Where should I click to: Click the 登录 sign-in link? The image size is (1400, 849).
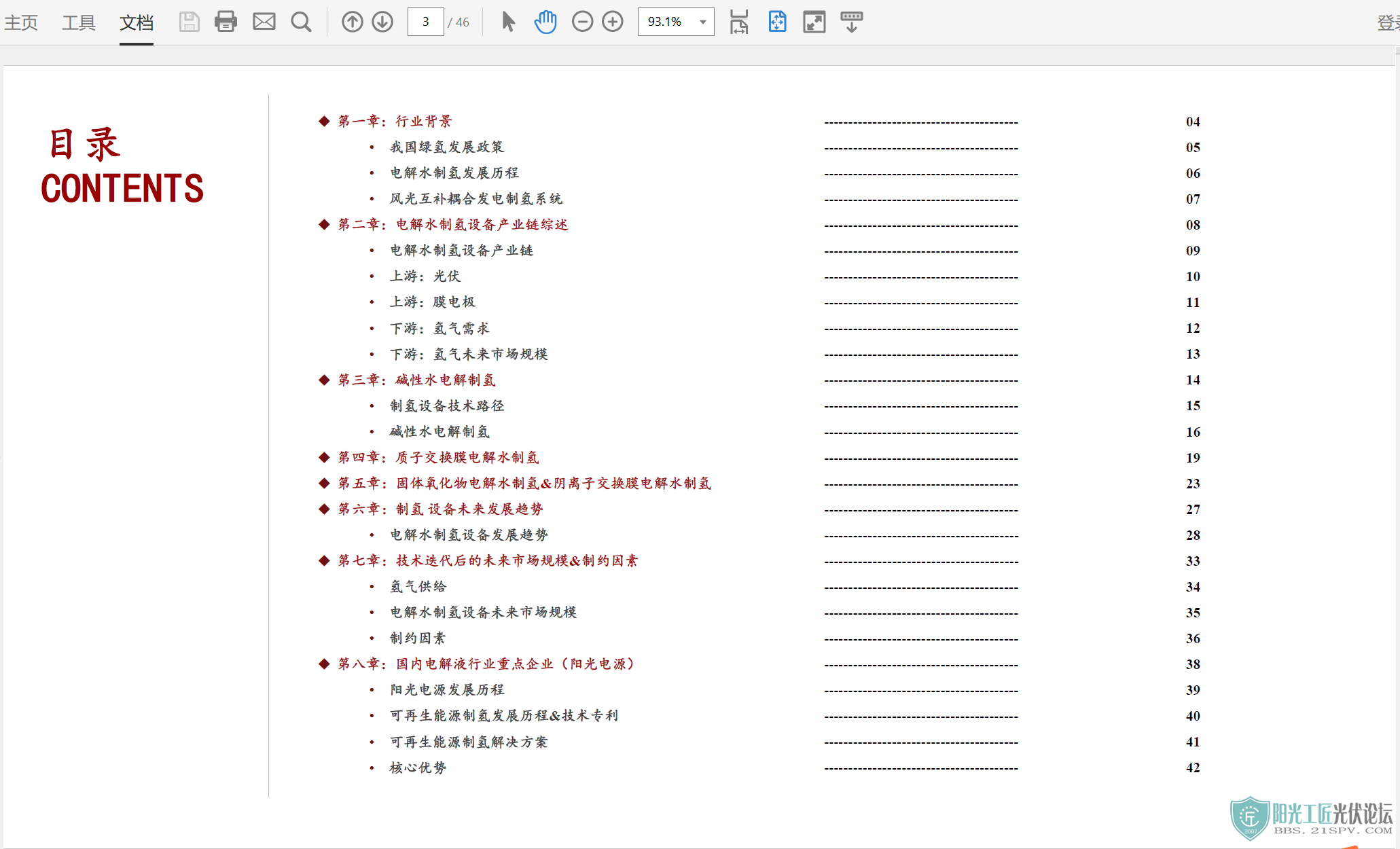(1388, 23)
